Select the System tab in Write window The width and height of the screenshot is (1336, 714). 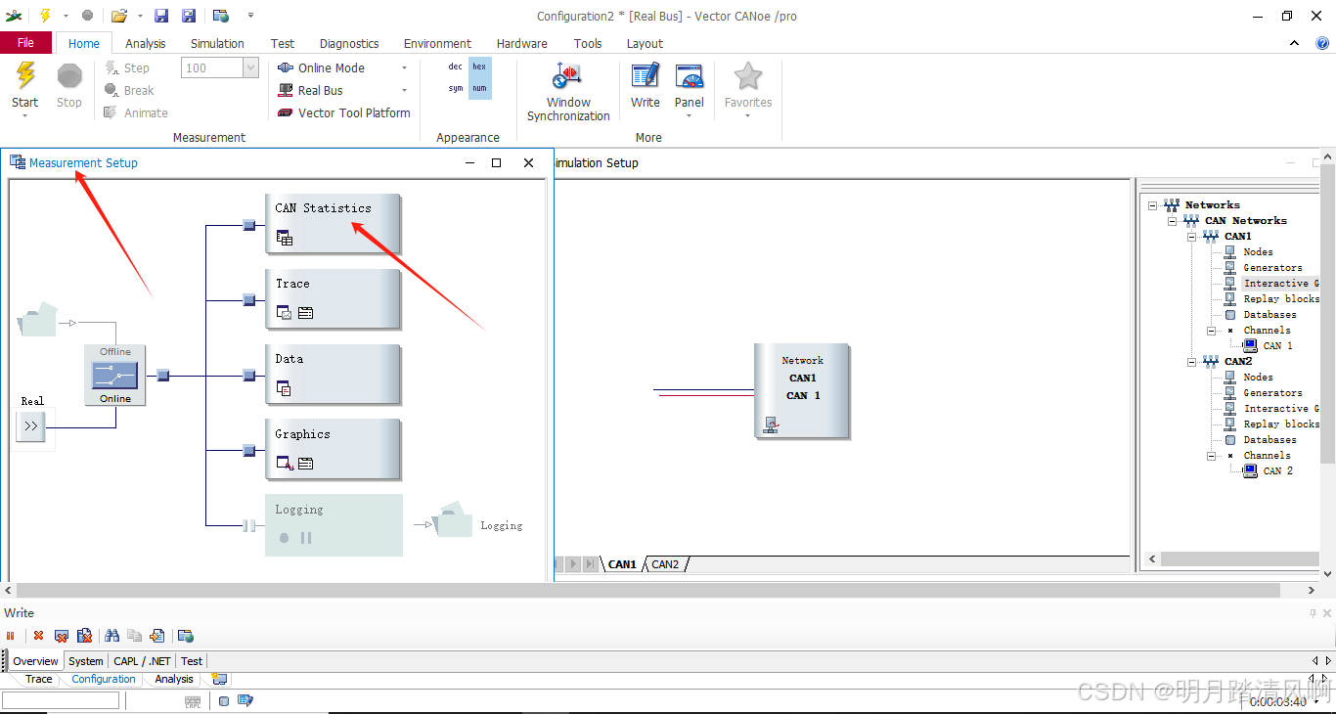(x=86, y=661)
